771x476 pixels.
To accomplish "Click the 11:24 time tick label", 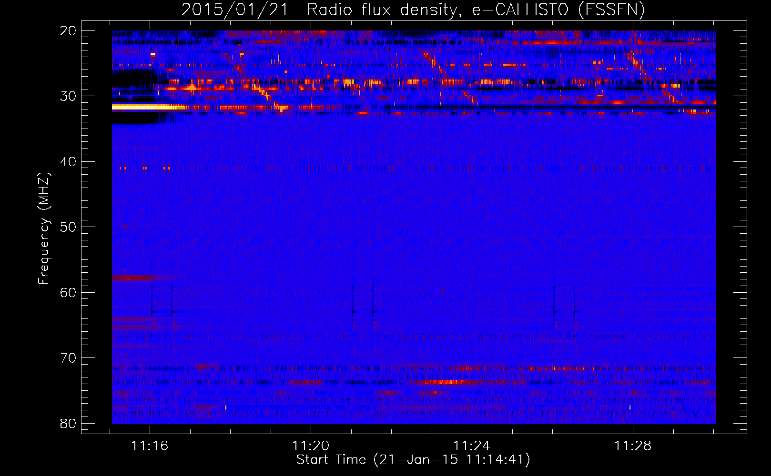I will pyautogui.click(x=472, y=446).
